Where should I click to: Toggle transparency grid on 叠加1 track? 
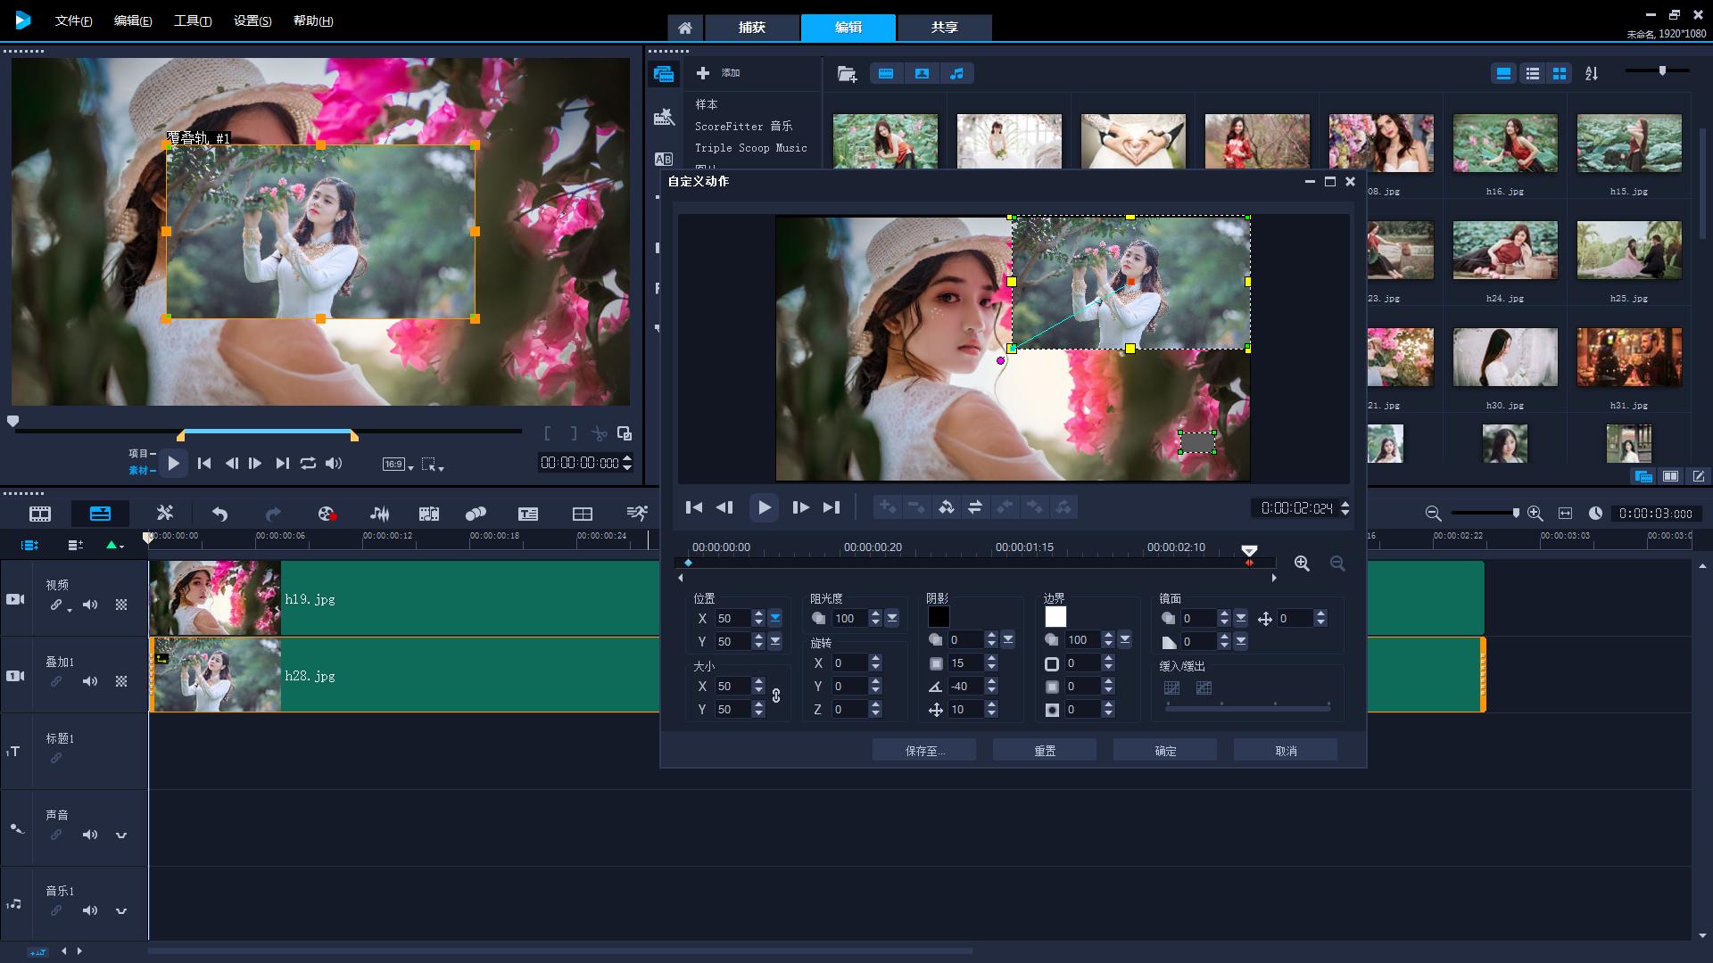[121, 681]
